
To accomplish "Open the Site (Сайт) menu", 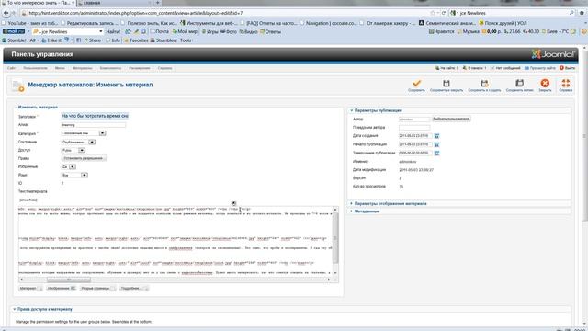I will pos(11,68).
